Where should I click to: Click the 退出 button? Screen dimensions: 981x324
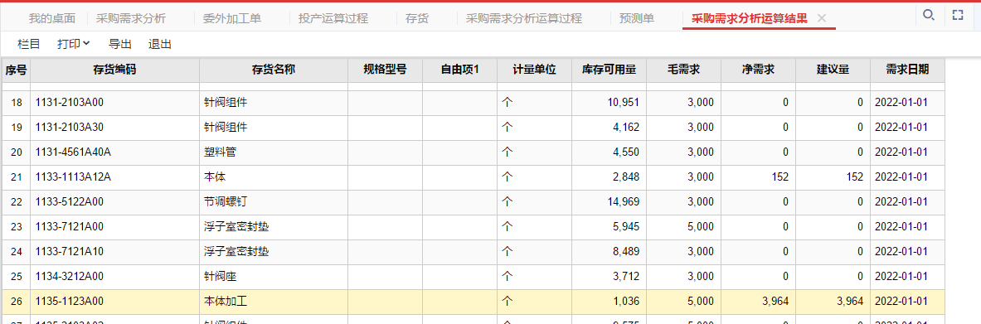click(x=159, y=44)
